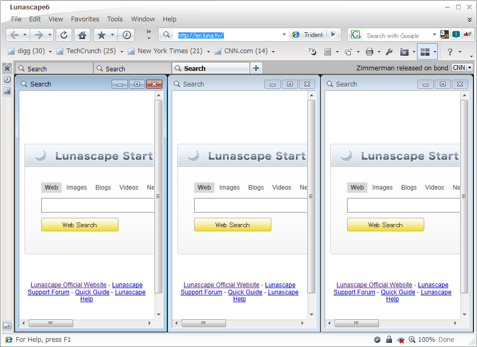
Task: Expand CNN.com (14) feed dropdown
Action: [x=273, y=52]
